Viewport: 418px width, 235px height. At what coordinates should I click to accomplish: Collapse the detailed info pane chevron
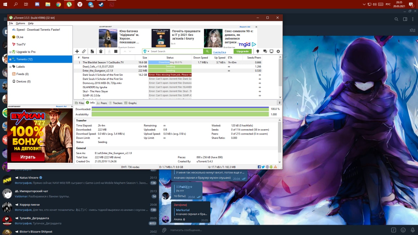(279, 103)
